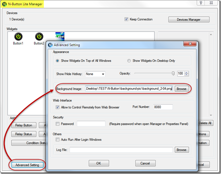Viewport: 221px width, 174px height.
Task: Click the help question mark button
Action: click(201, 3)
